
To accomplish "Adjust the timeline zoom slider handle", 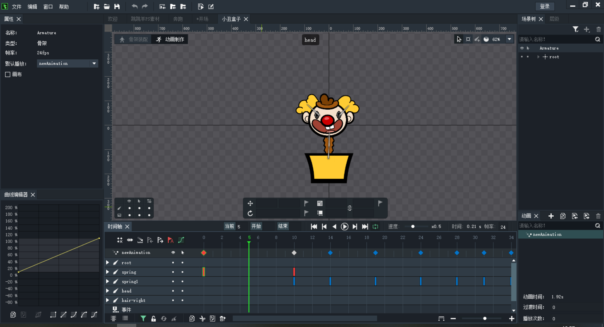I will pyautogui.click(x=485, y=319).
